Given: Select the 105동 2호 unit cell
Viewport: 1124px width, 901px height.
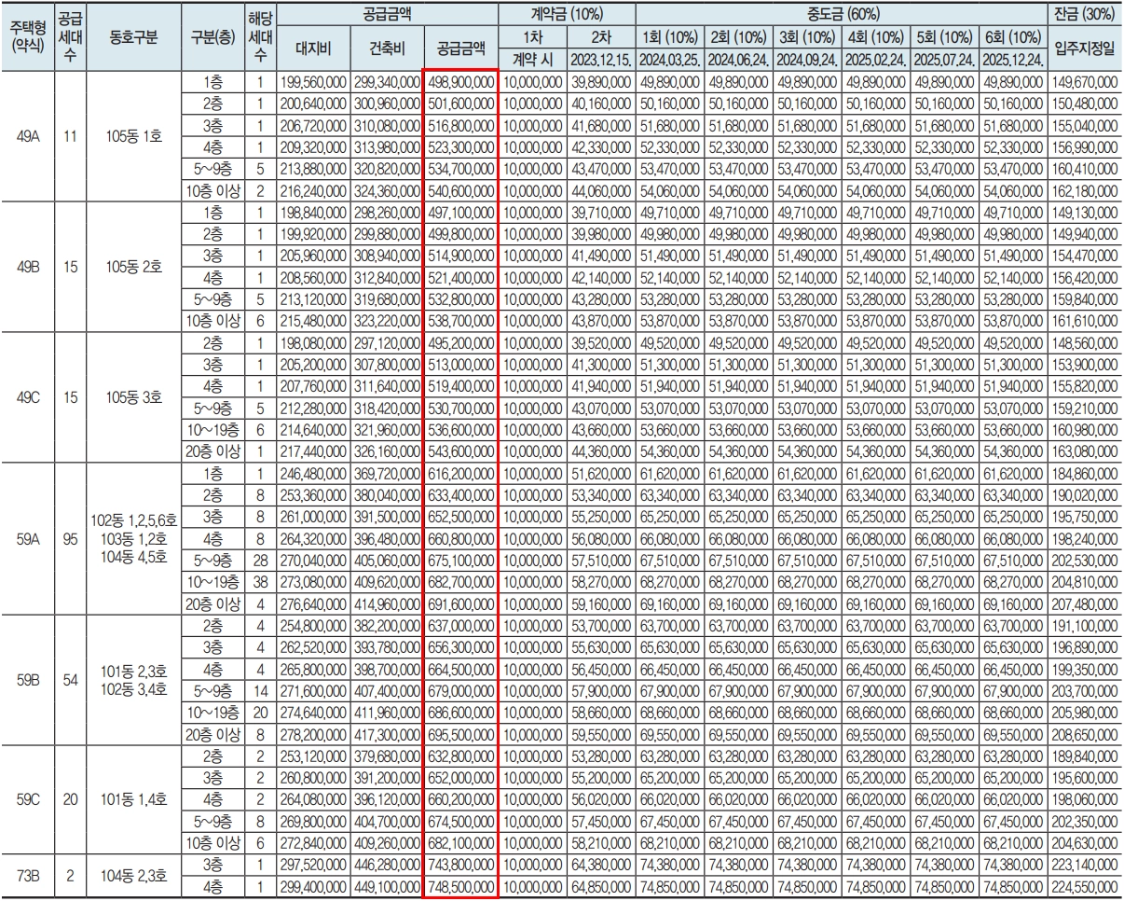Looking at the screenshot, I should 135,266.
